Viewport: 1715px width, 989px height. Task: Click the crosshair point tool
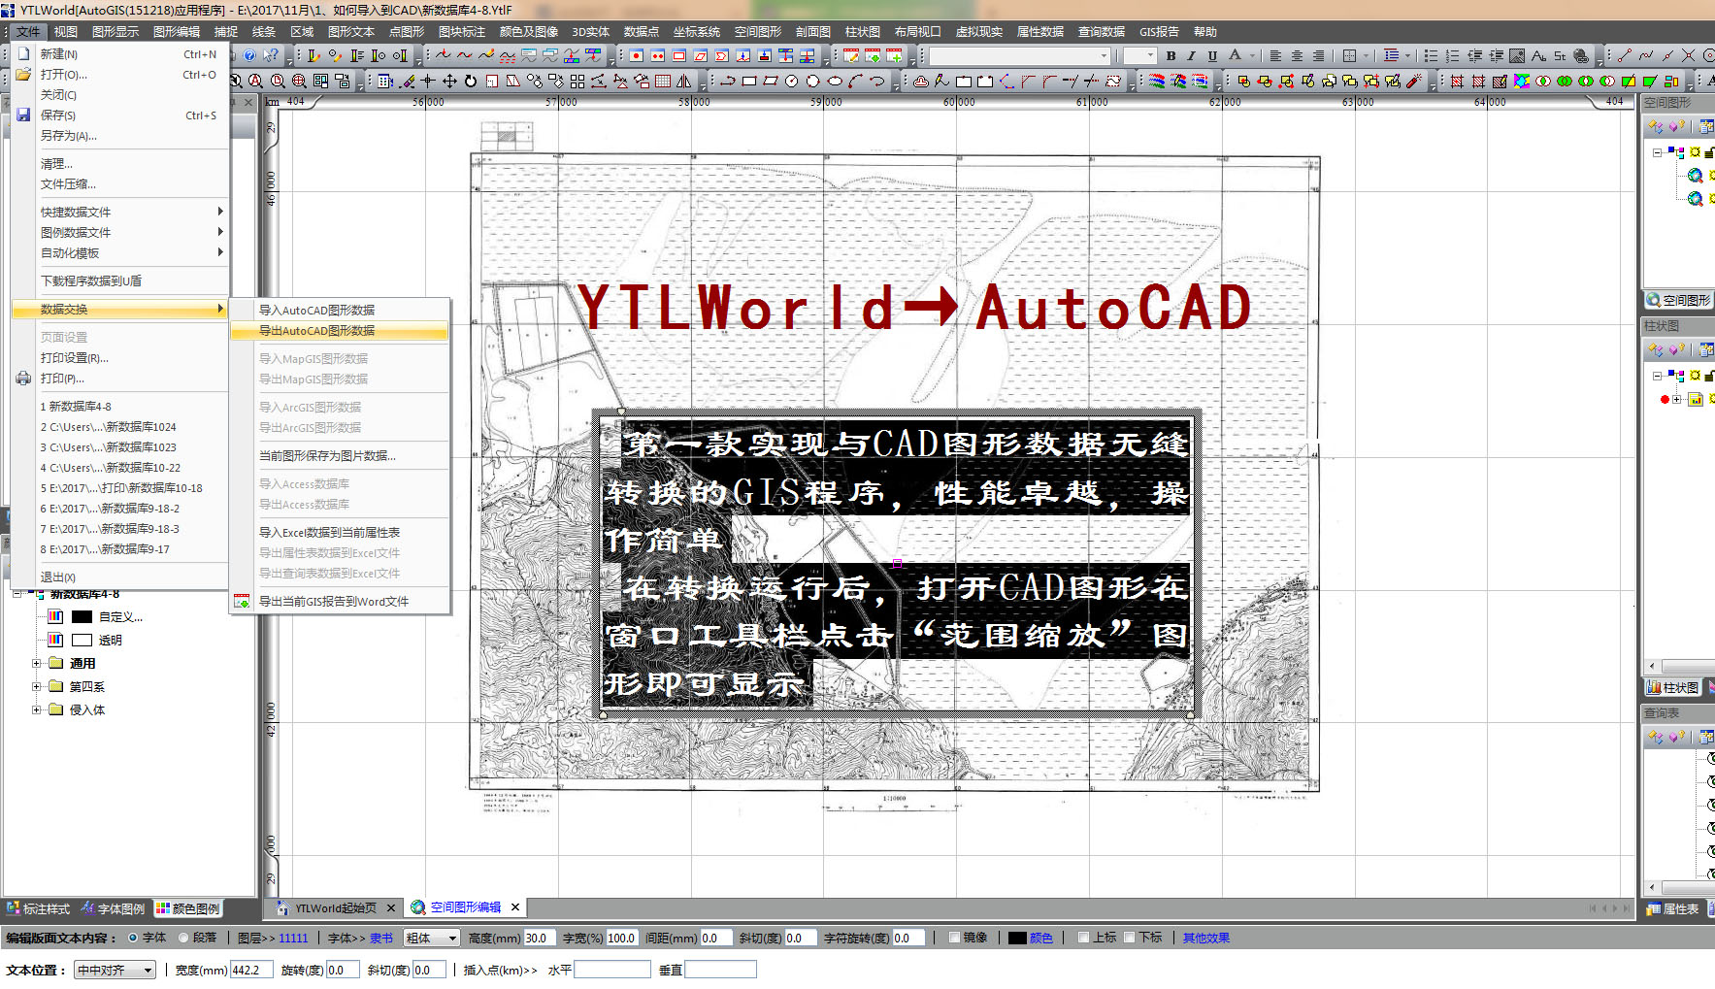coord(428,82)
